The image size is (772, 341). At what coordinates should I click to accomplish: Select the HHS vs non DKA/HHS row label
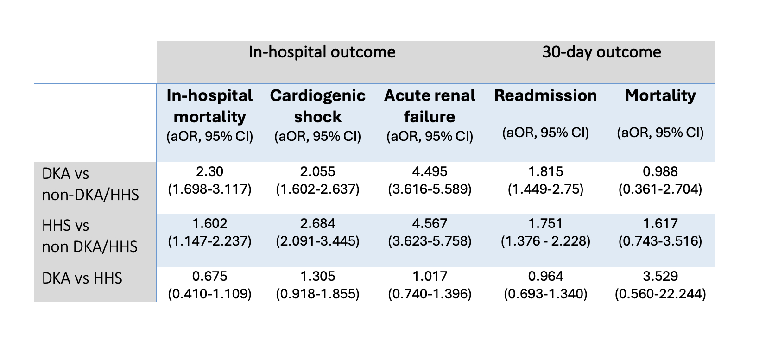click(90, 236)
